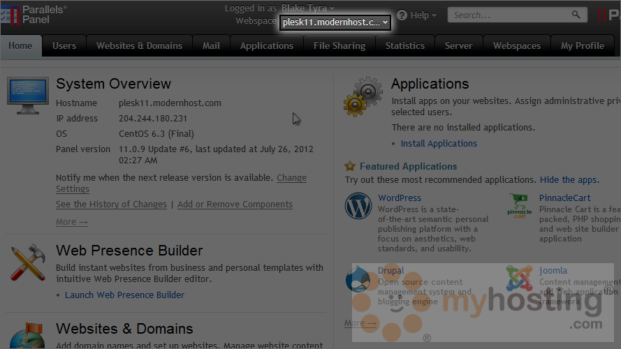Viewport: 621px width, 349px height.
Task: Click the System Overview heading
Action: tap(113, 84)
